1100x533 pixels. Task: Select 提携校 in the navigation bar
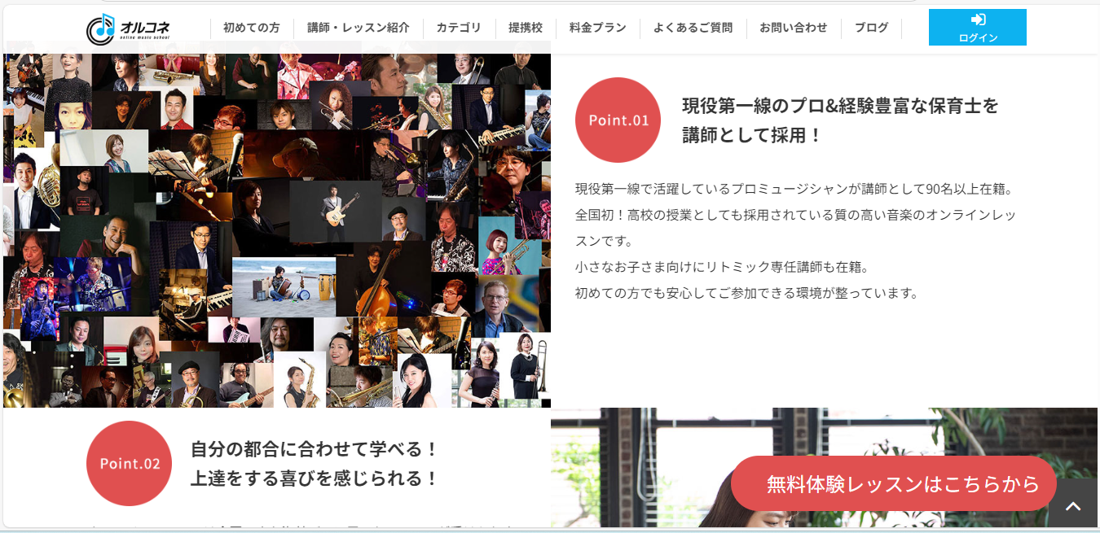pos(525,28)
